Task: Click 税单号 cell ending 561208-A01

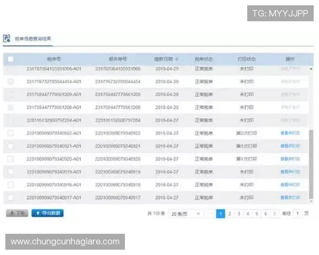Action: point(54,107)
